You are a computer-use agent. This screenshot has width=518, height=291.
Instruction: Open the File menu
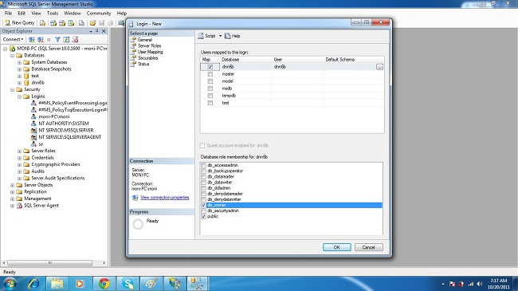click(8, 14)
